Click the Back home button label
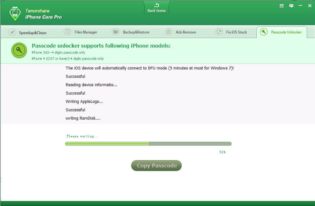315x206 pixels. coord(156,11)
